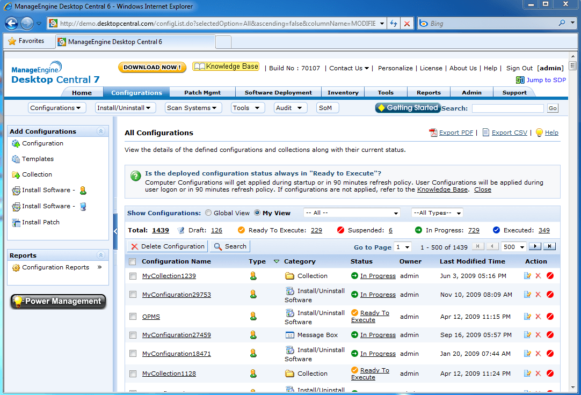
Task: Tick the select-all checkbox in the table header
Action: 132,261
